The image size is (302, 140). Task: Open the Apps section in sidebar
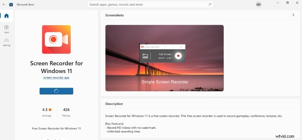point(6,29)
